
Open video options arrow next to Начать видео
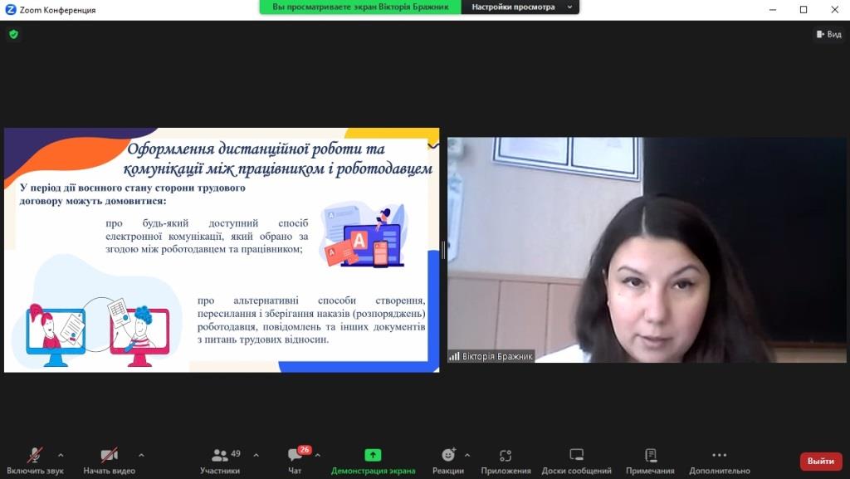tap(141, 455)
